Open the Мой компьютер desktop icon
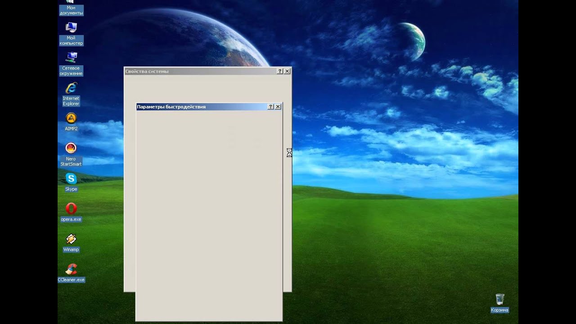 click(x=71, y=34)
